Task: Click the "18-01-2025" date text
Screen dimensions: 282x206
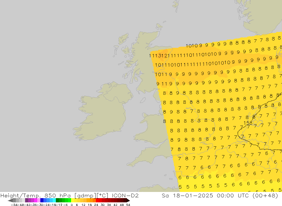Action: 193,195
